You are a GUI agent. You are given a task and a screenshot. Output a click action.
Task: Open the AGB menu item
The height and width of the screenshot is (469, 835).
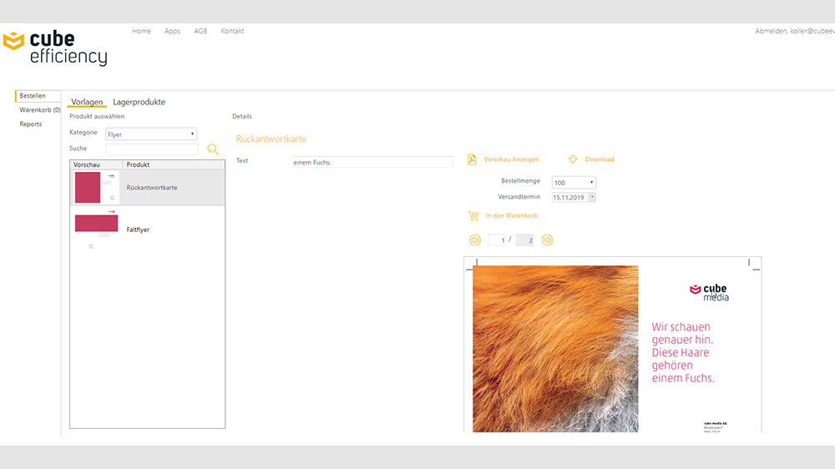tap(200, 31)
